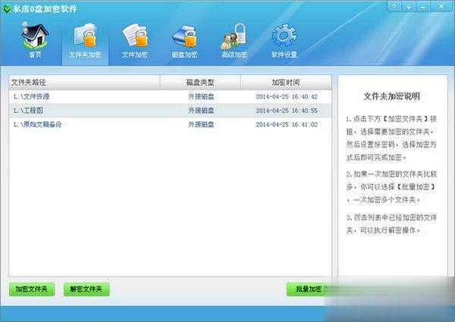Sort by 加密时间 column header
The height and width of the screenshot is (322, 455).
[x=286, y=83]
